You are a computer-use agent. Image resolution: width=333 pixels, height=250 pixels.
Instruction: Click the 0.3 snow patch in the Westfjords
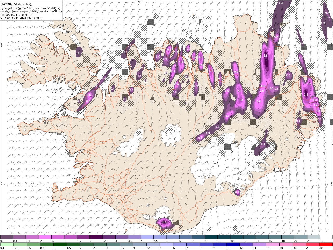[80, 52]
